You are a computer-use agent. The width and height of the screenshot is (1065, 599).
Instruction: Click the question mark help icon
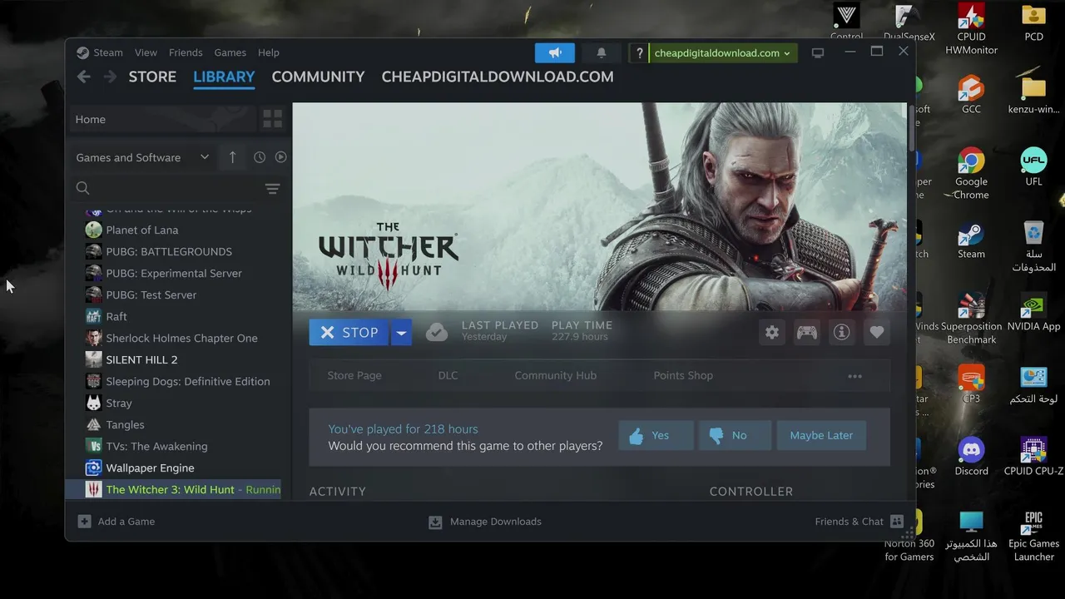tap(639, 52)
